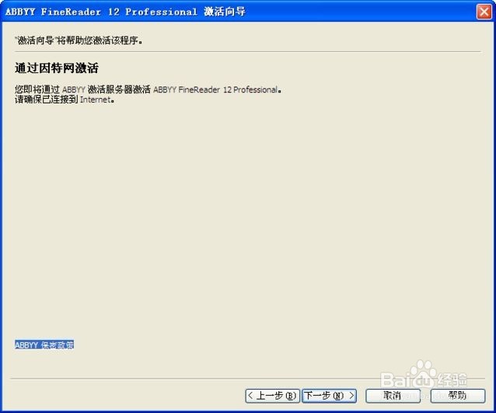Image resolution: width=496 pixels, height=413 pixels.
Task: Click the sentence 您即将通过 ABBYY 激活服务器激活
Action: click(148, 89)
